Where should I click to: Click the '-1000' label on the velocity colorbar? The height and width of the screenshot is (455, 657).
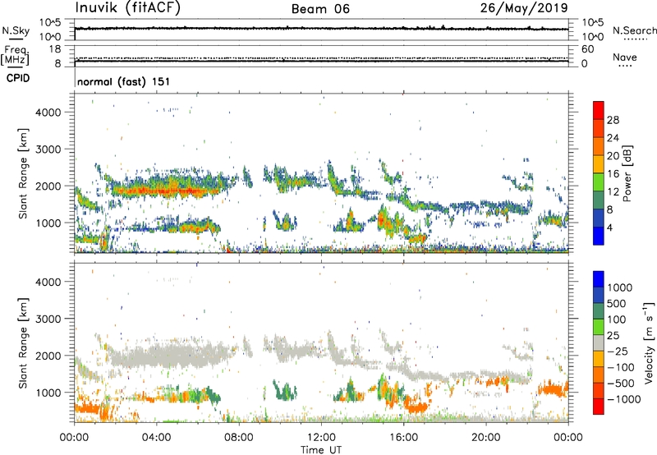pos(623,399)
